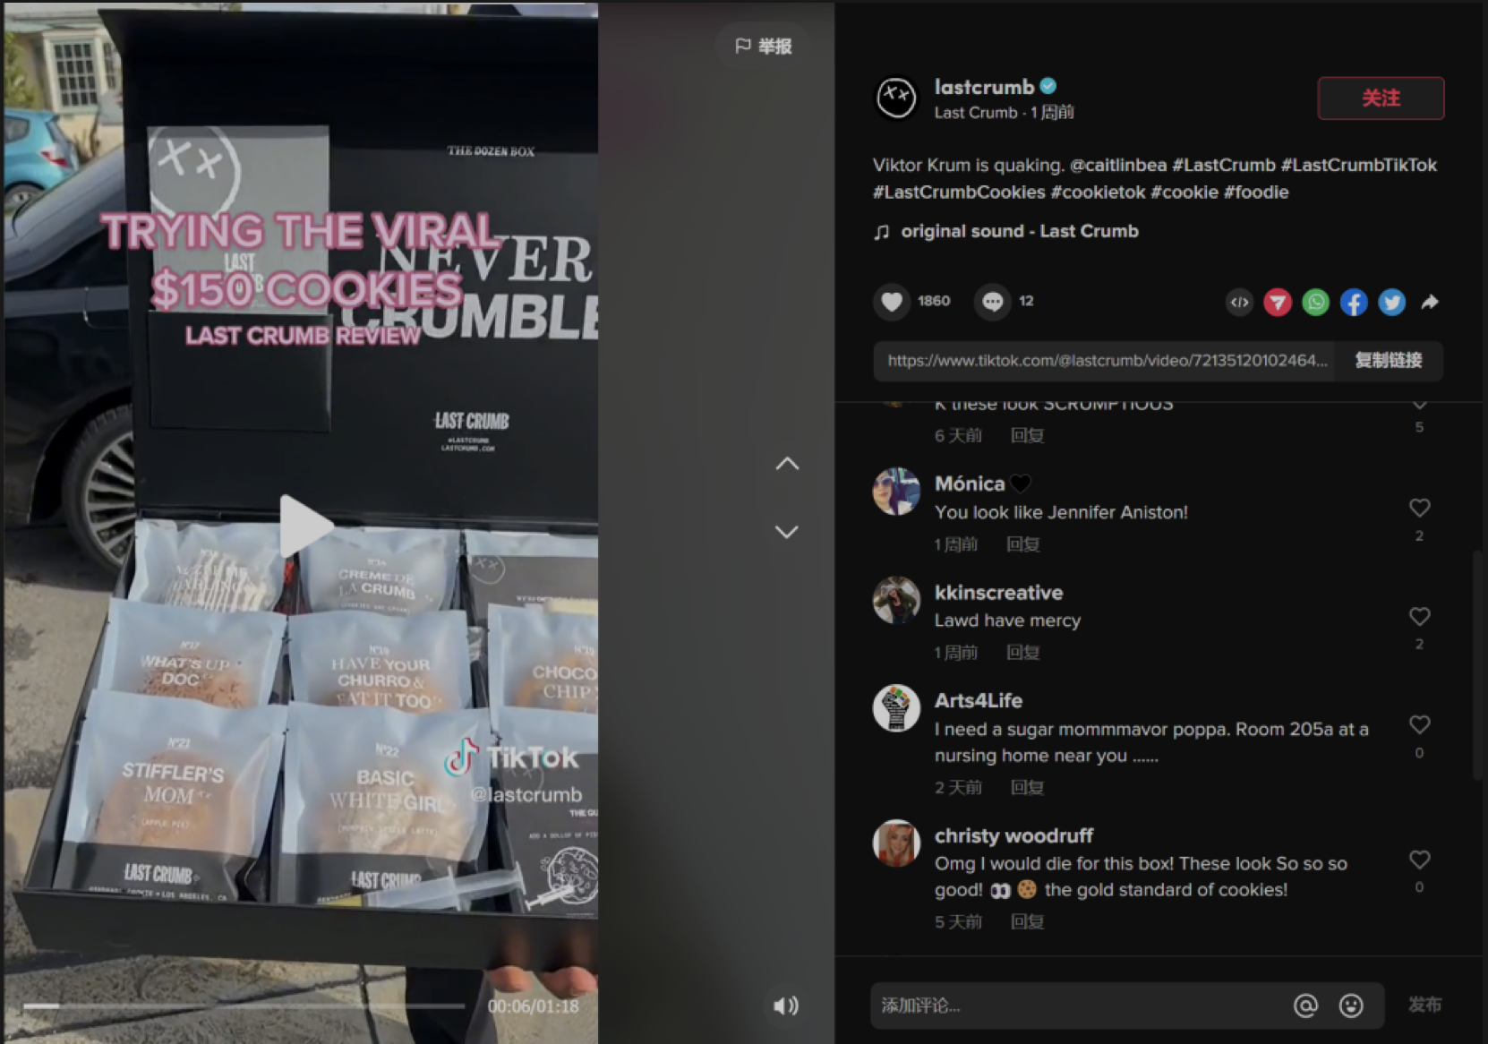Seek along the video progress bar

click(x=244, y=1006)
